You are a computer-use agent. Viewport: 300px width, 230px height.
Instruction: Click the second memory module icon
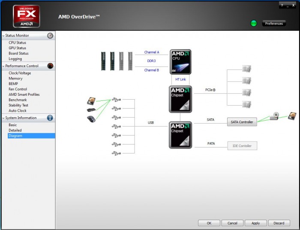pyautogui.click(x=112, y=61)
